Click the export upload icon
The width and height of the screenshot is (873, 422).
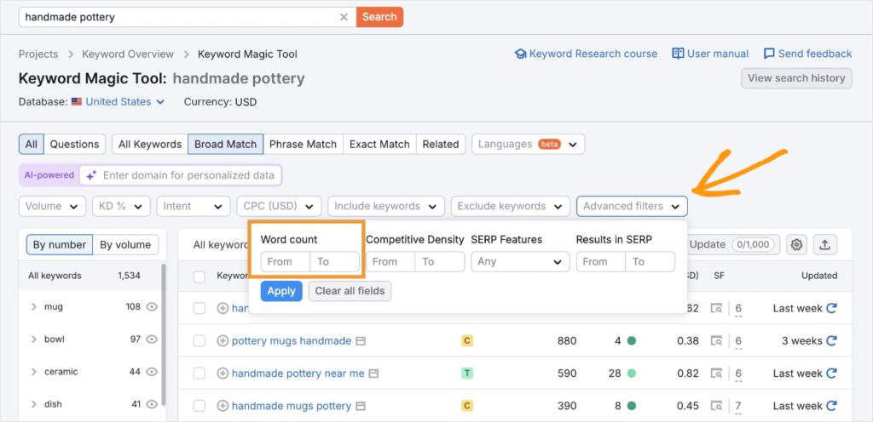click(x=825, y=244)
